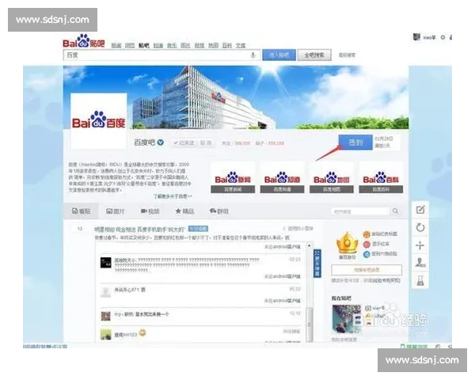Click the brown avatar of third reply

106,316
